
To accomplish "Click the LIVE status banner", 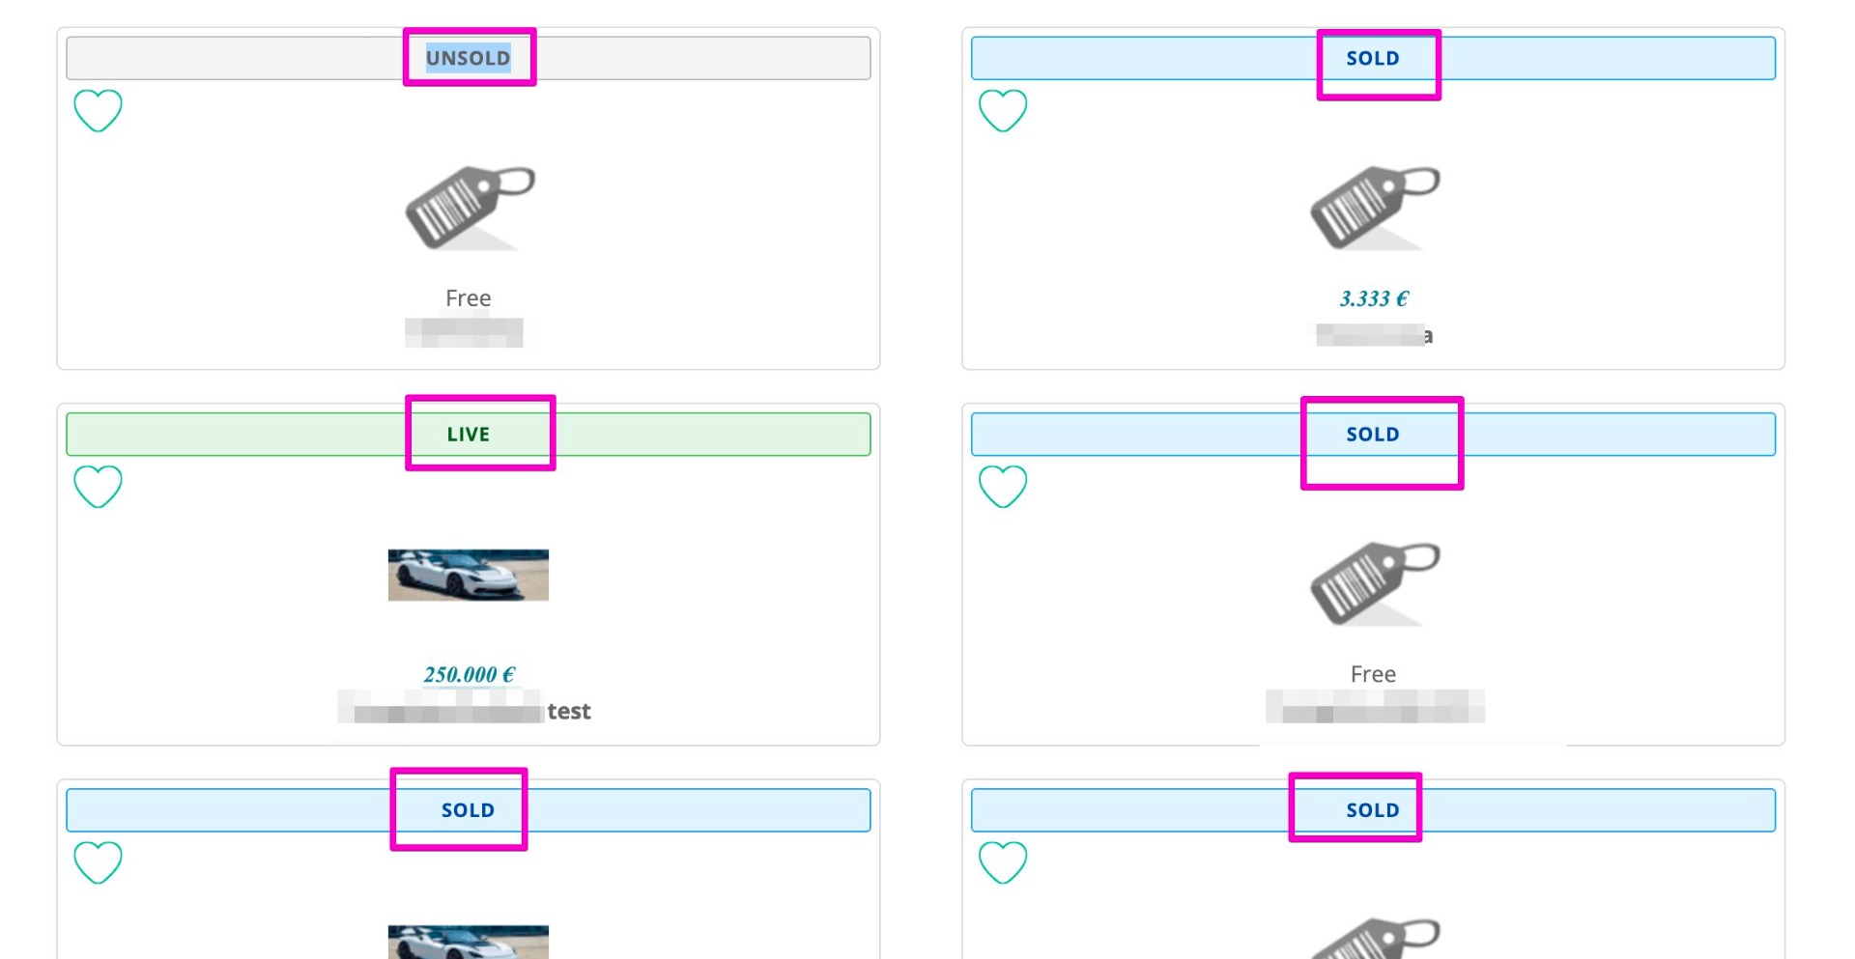I will pyautogui.click(x=469, y=435).
